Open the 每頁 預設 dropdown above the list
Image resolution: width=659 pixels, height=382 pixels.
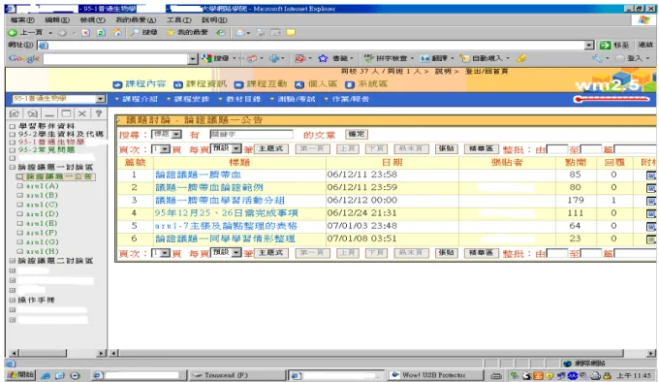(x=236, y=148)
